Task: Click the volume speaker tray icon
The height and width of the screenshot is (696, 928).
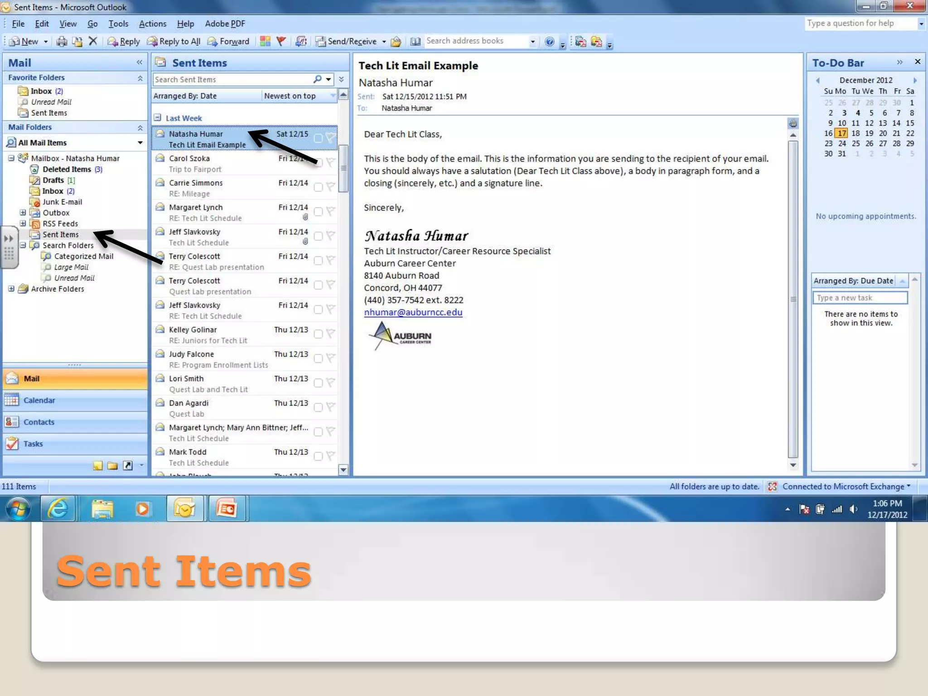Action: [x=853, y=509]
